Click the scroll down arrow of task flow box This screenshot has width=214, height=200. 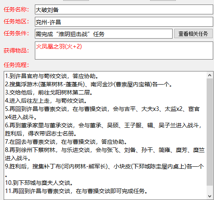pos(210,196)
